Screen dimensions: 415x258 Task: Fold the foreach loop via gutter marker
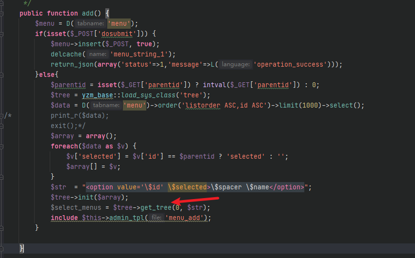click(2, 146)
